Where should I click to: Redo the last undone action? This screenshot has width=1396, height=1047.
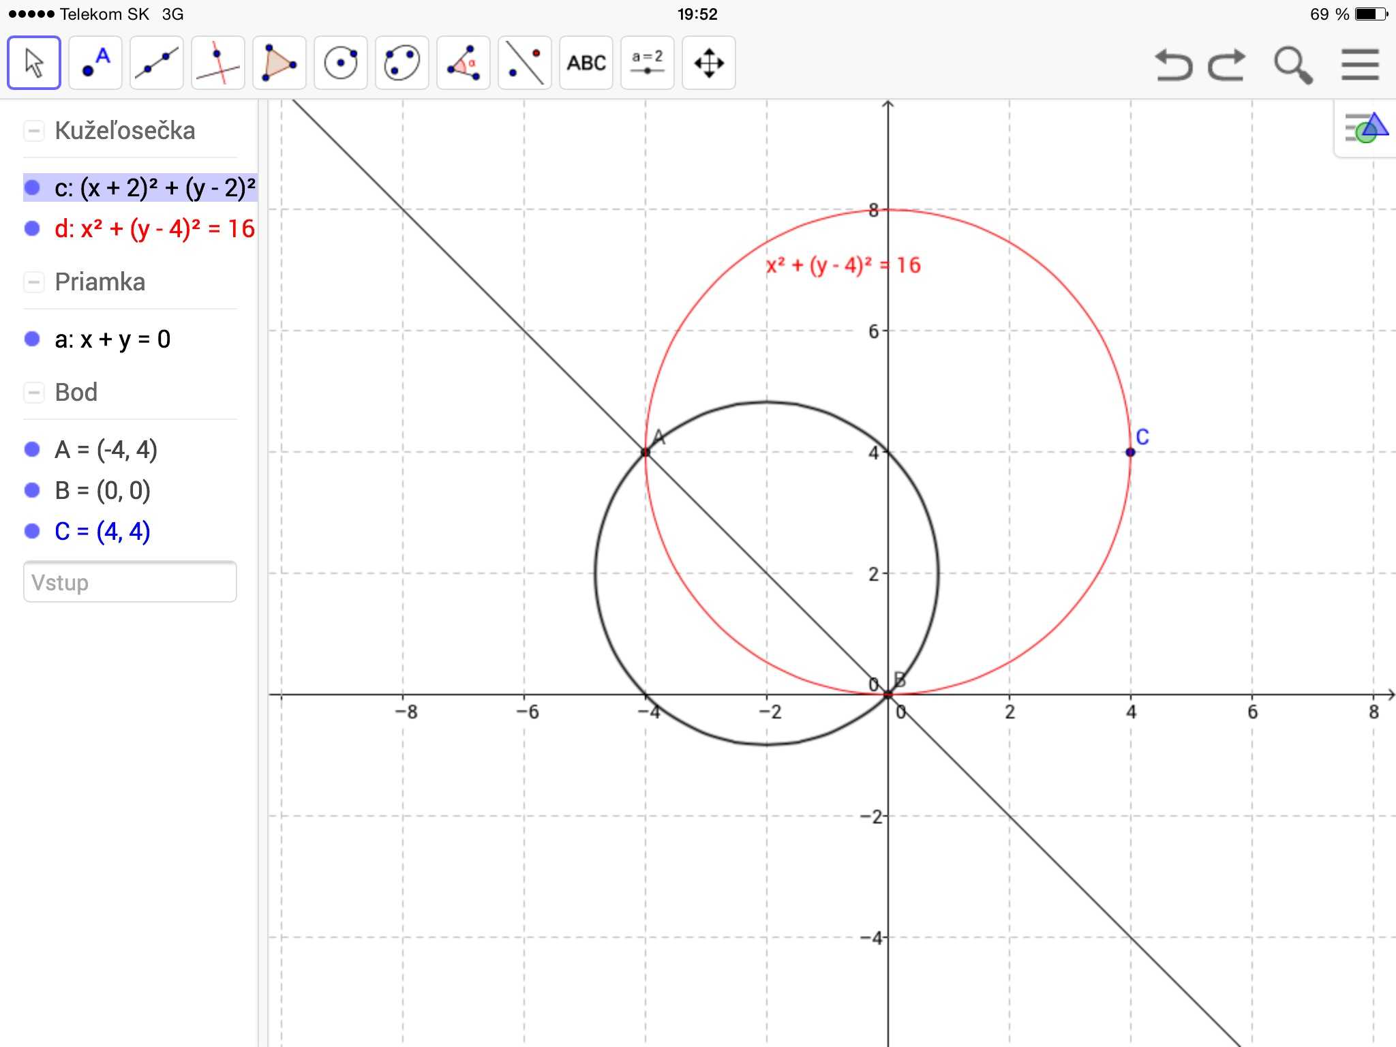[1227, 65]
